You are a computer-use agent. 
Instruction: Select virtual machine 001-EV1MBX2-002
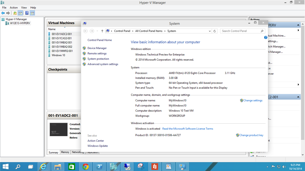[62, 47]
